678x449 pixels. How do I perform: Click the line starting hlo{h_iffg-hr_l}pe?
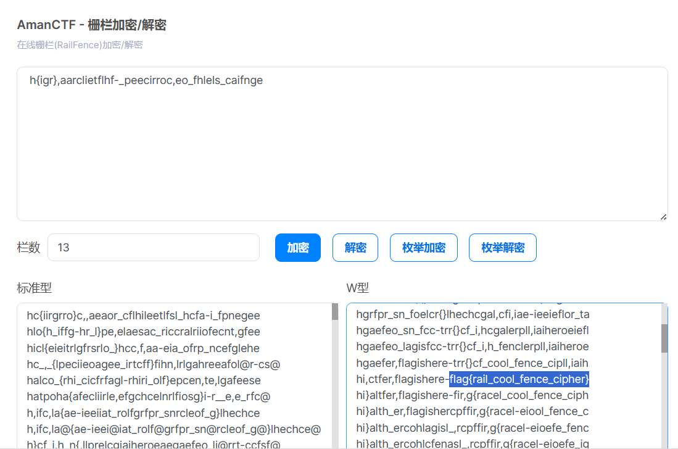tap(144, 332)
